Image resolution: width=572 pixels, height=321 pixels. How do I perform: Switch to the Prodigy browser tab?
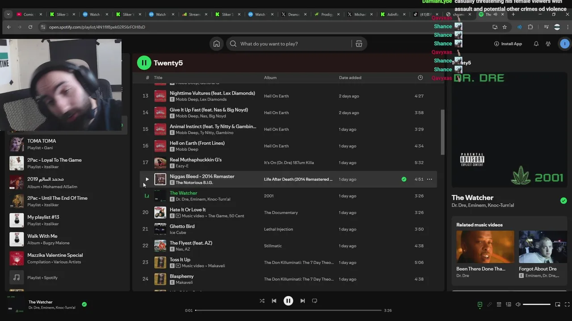pos(327,14)
